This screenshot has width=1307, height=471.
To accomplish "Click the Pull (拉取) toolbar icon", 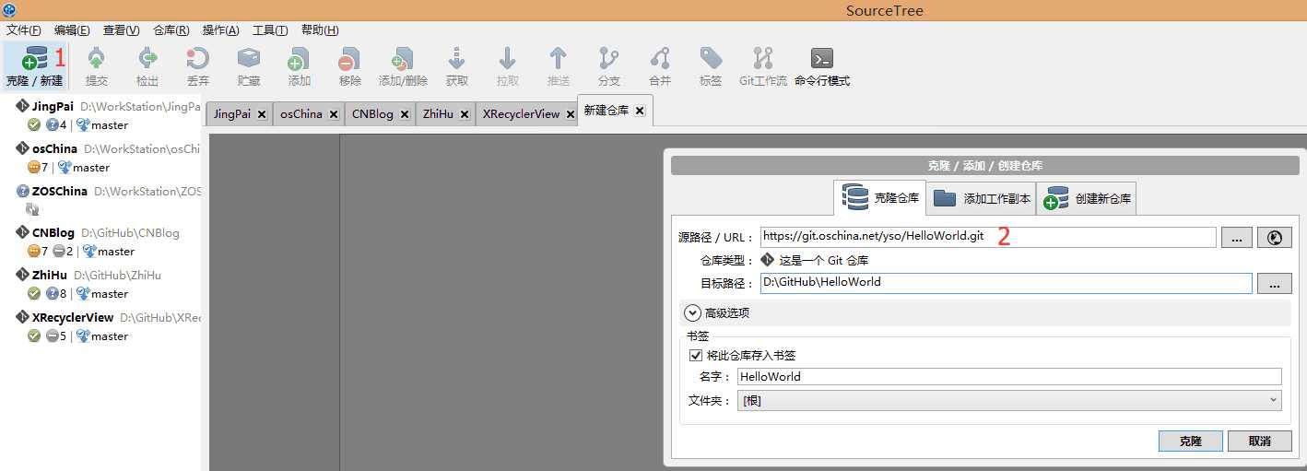I will tap(507, 59).
